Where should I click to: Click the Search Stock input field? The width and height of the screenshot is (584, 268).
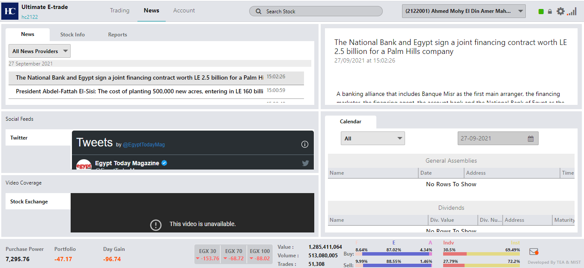tap(316, 11)
